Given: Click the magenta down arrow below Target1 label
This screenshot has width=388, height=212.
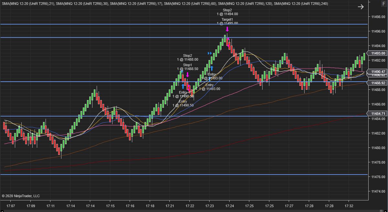Looking at the screenshot, I should (x=227, y=29).
